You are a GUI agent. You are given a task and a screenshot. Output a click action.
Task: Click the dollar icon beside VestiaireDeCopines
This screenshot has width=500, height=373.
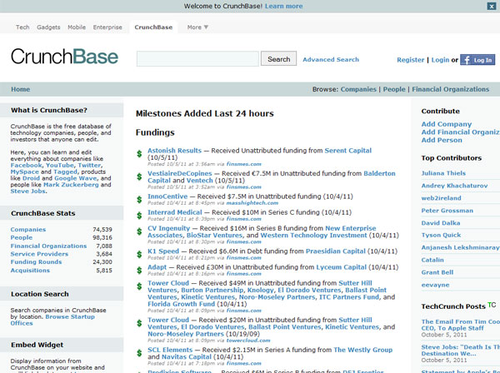[139, 177]
